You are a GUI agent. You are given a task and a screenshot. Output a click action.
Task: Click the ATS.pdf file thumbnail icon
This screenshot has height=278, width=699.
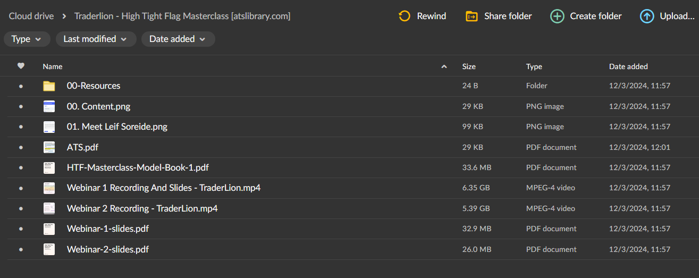click(x=49, y=147)
